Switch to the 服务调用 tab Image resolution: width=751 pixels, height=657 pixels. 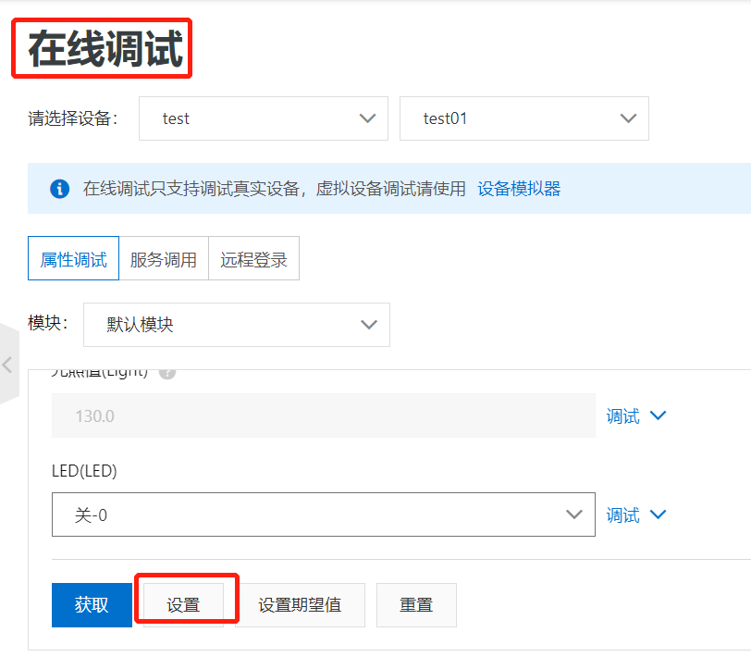tap(163, 258)
